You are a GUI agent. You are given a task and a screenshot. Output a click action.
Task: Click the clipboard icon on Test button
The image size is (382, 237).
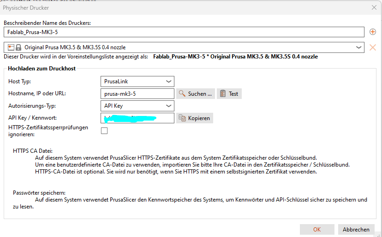[222, 94]
